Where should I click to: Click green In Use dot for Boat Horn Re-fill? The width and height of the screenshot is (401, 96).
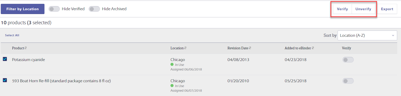pos(172,86)
